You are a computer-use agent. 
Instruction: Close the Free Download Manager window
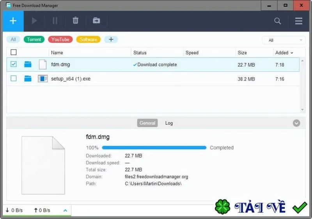301,5
